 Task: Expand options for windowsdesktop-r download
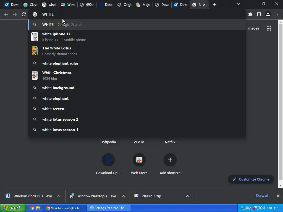[123, 196]
